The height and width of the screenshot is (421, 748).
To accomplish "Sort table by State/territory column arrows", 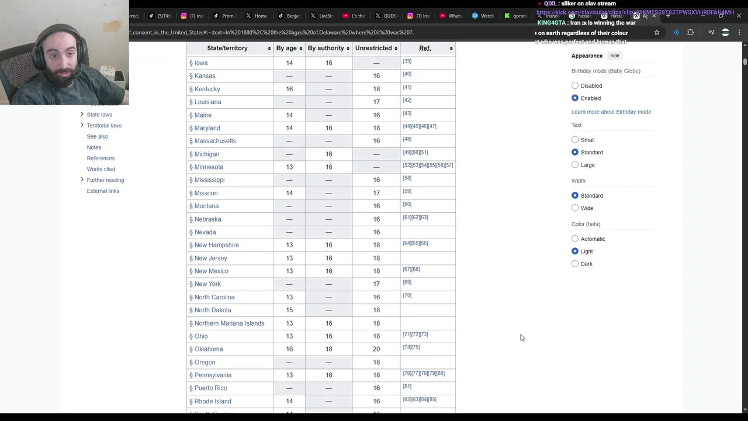I will click(269, 49).
